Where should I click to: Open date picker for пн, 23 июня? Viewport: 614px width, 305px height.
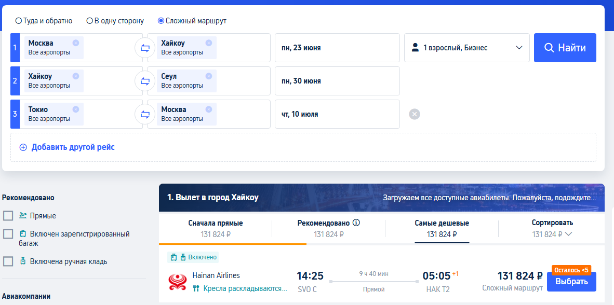tap(337, 48)
